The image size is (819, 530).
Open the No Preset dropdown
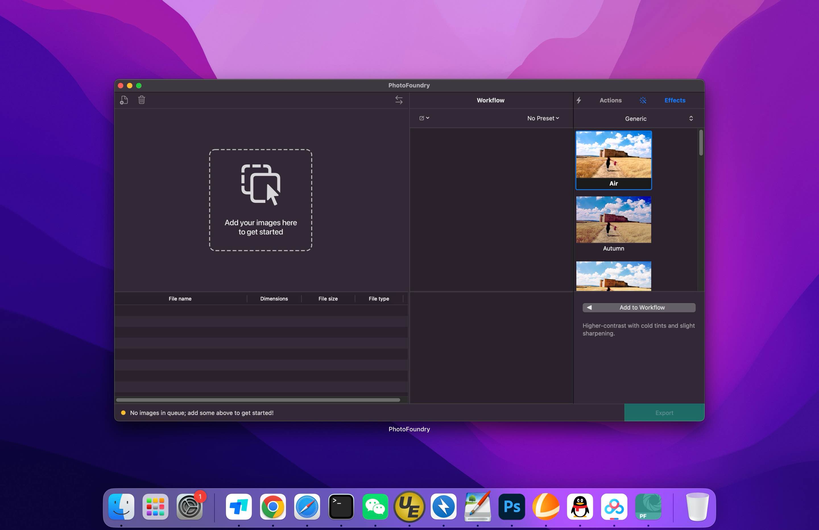tap(543, 118)
